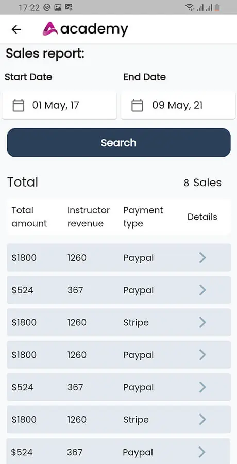This screenshot has width=237, height=464.
Task: Open details chevron of fourth sale row
Action: click(202, 355)
